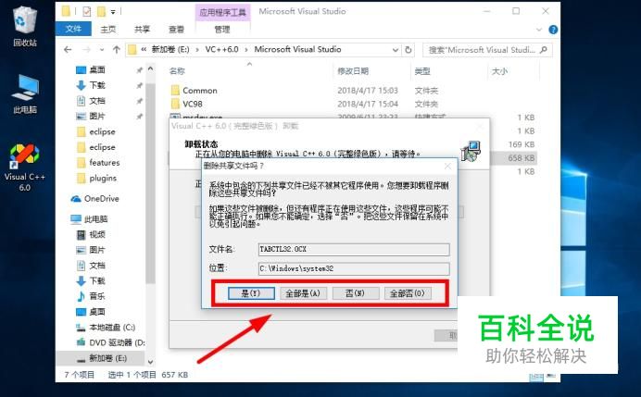The width and height of the screenshot is (641, 397).
Task: Open OneDrive in navigation pane
Action: click(101, 198)
